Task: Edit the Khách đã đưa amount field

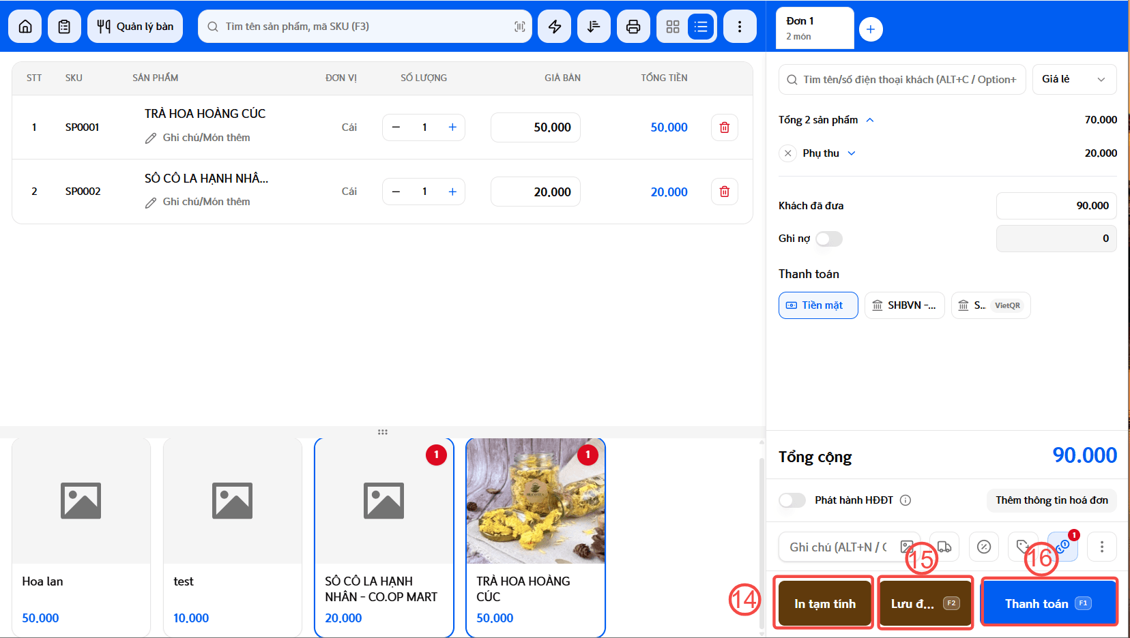Action: (1056, 206)
